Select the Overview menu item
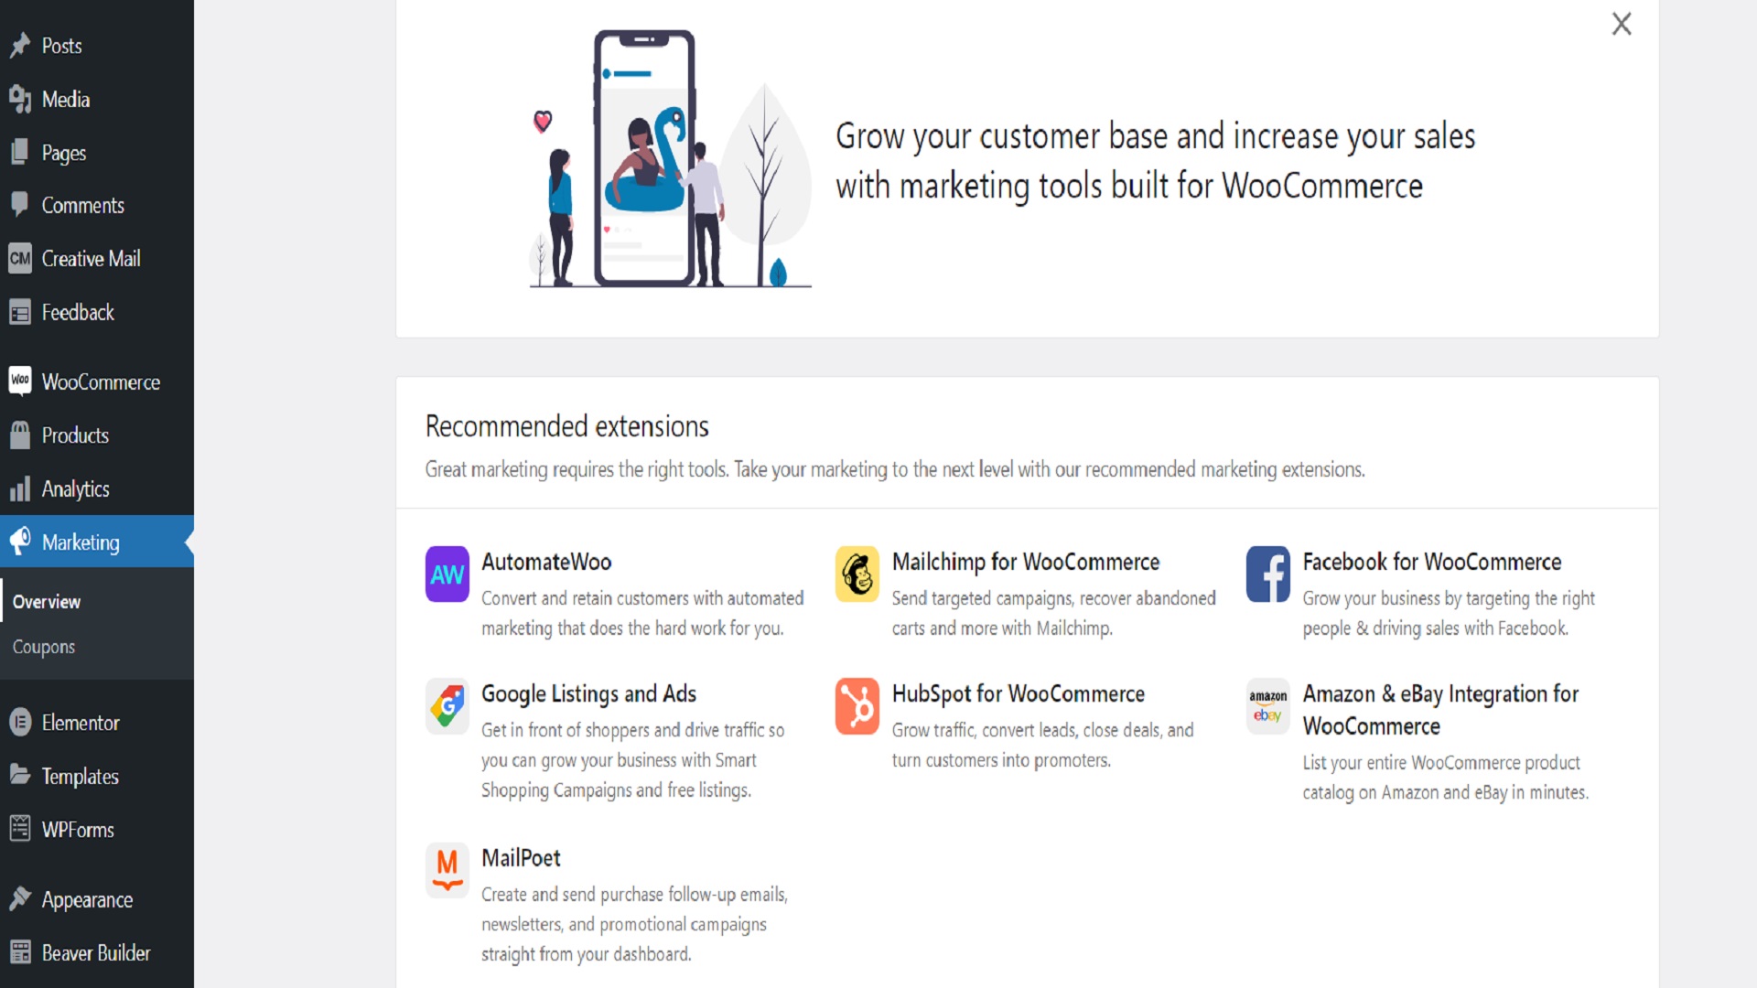Viewport: 1757px width, 988px height. click(46, 601)
